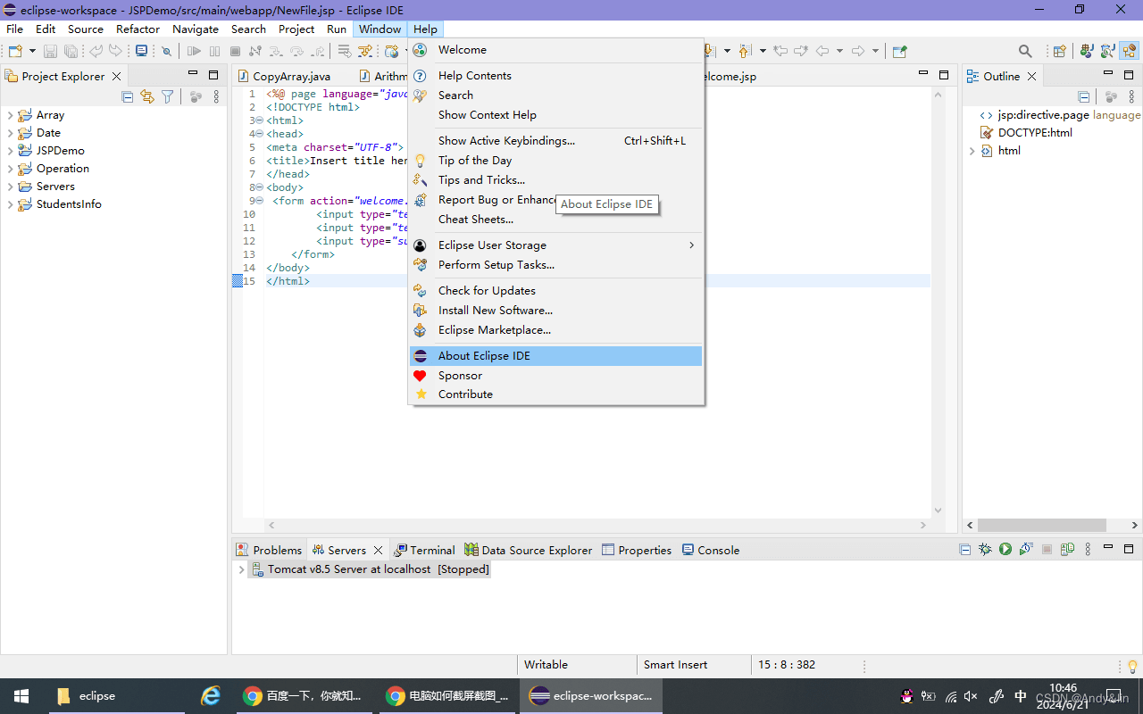Image resolution: width=1143 pixels, height=714 pixels.
Task: Switch to the Problems tab
Action: pos(269,550)
